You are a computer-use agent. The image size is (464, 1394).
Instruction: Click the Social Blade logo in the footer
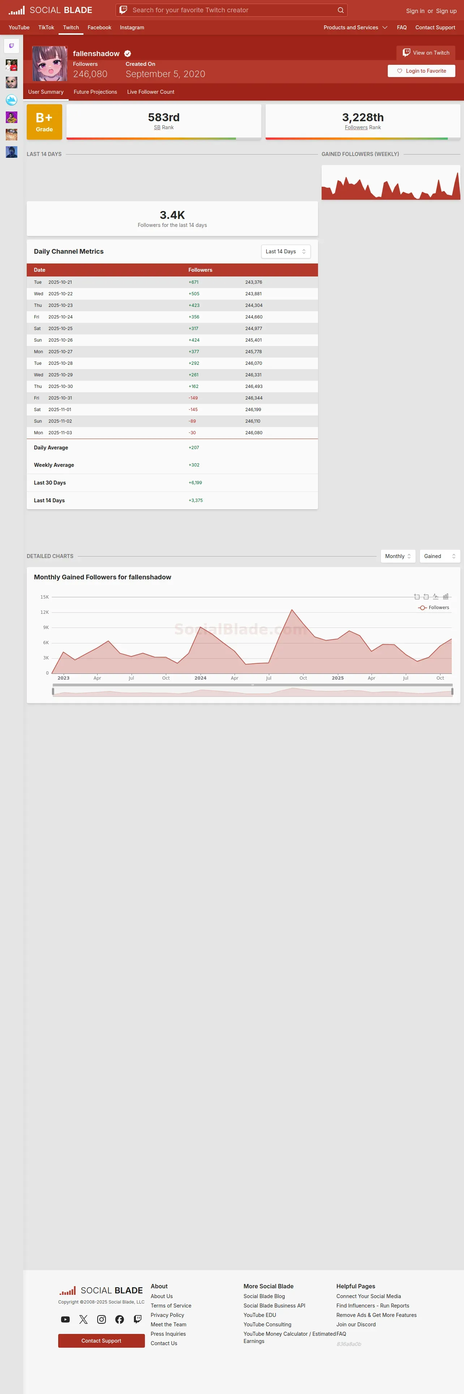click(x=101, y=1290)
